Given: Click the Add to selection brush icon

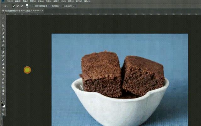Looking at the screenshot, I should click(18, 6).
